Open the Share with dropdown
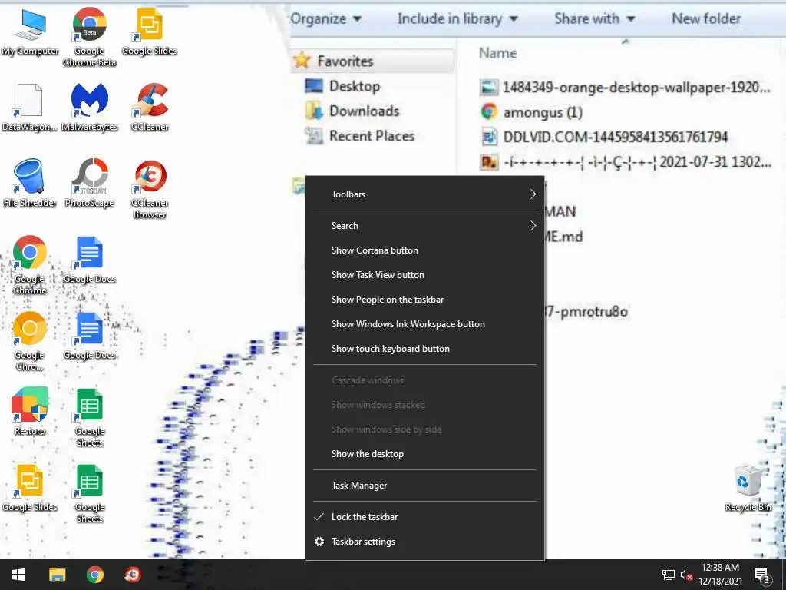 (595, 18)
